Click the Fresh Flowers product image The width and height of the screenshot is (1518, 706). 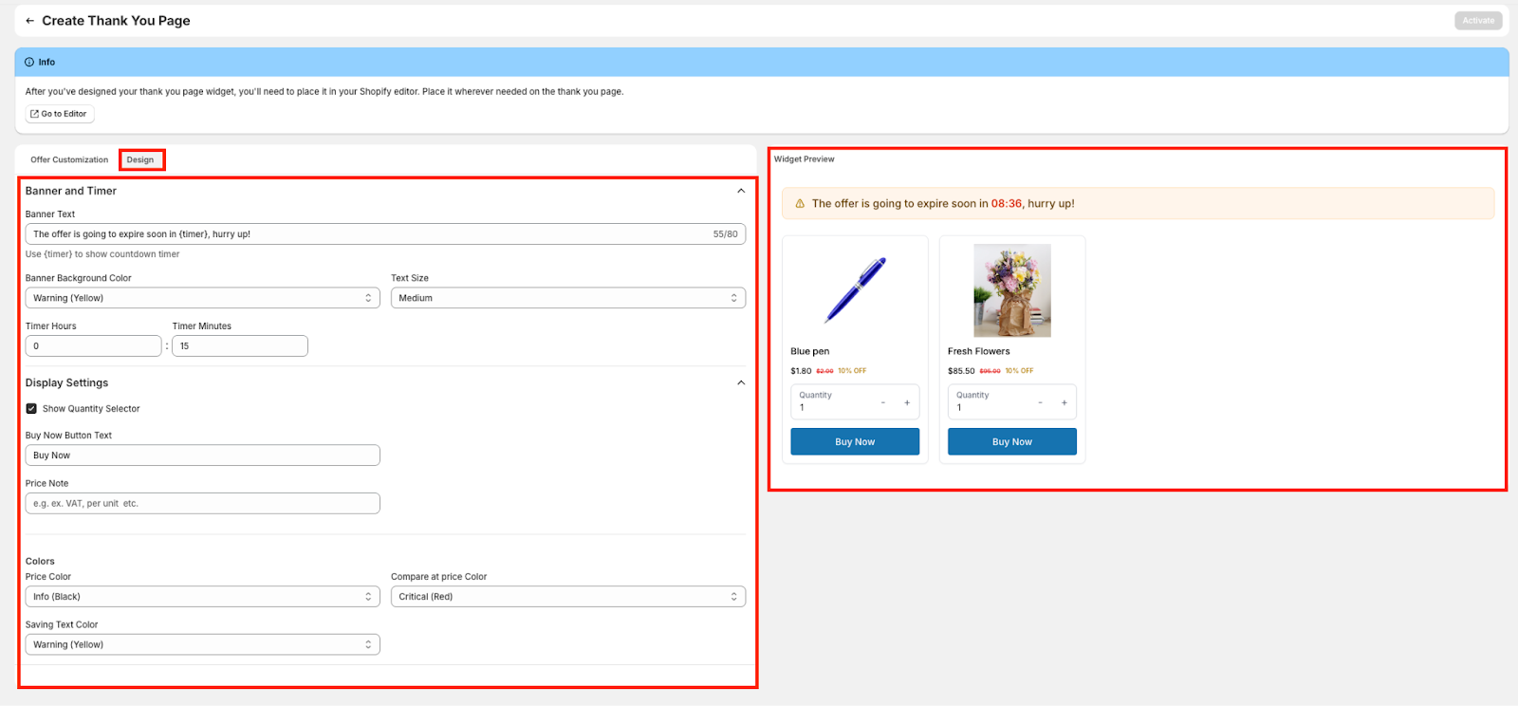coord(1011,290)
